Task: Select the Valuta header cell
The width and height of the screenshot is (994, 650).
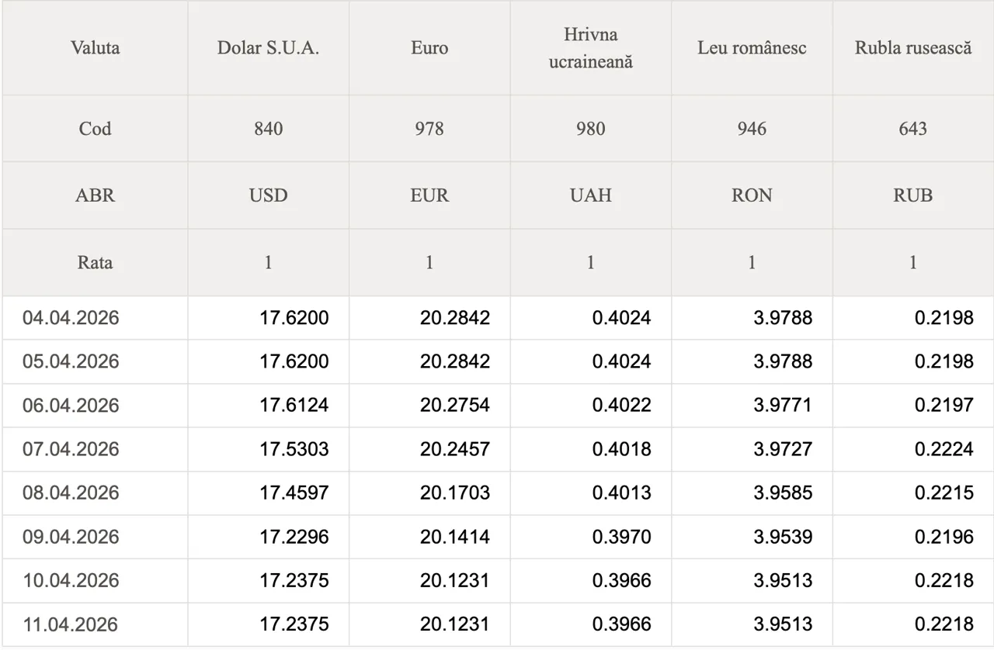Action: (95, 47)
